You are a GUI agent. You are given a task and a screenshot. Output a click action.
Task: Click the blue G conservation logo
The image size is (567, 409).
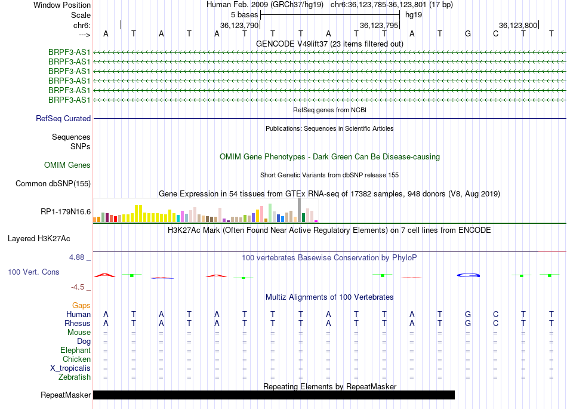point(469,275)
